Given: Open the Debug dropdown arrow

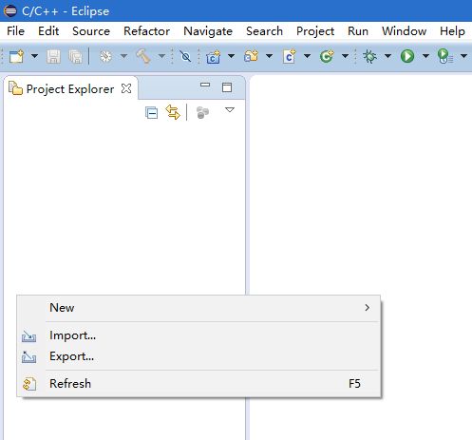Looking at the screenshot, I should (387, 56).
